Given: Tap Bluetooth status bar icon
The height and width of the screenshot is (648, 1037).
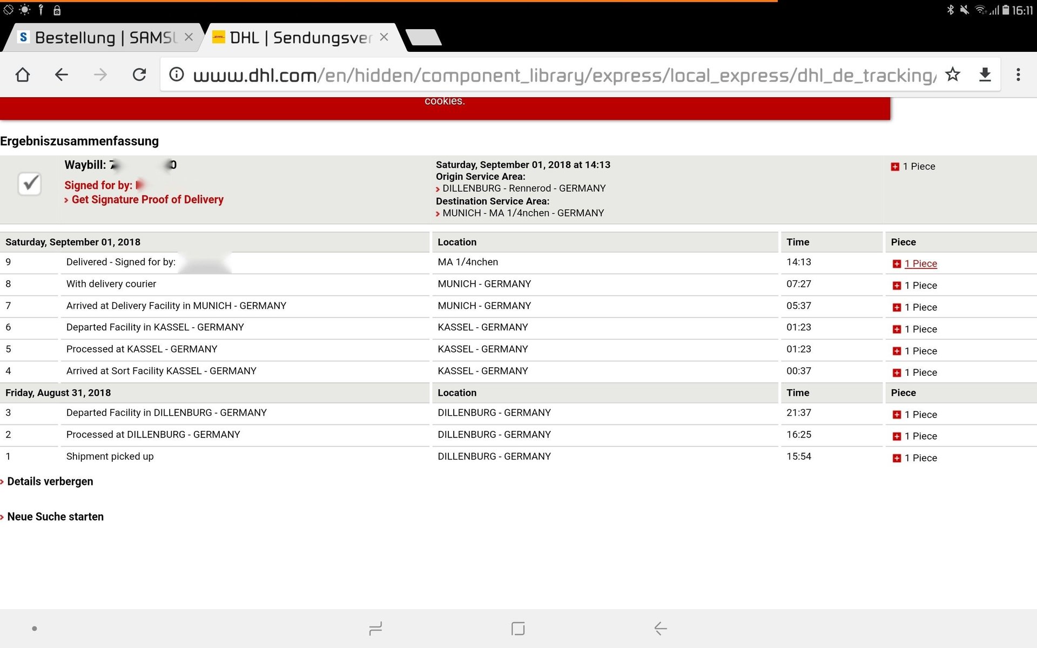Looking at the screenshot, I should pyautogui.click(x=951, y=10).
